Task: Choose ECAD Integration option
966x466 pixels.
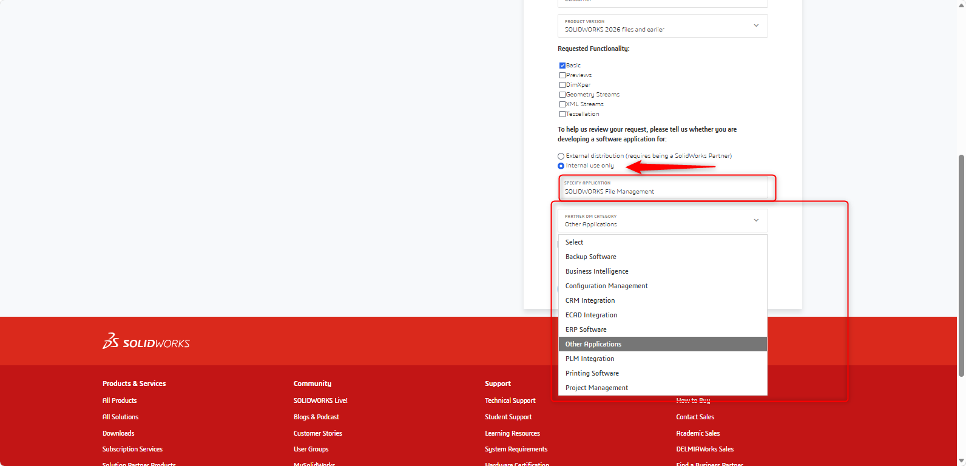Action: pyautogui.click(x=663, y=315)
